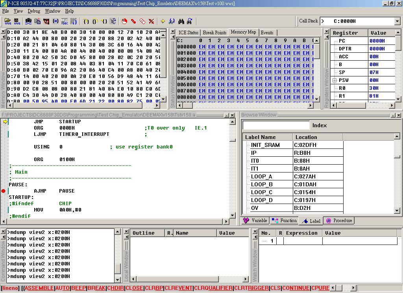Click the red breakpoint dot beside AJMP PAUSE
403x293 pixels.
point(3,191)
